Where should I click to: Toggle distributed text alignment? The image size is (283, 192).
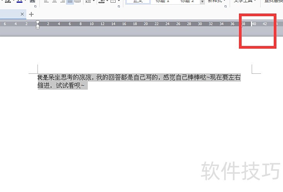[78, 2]
